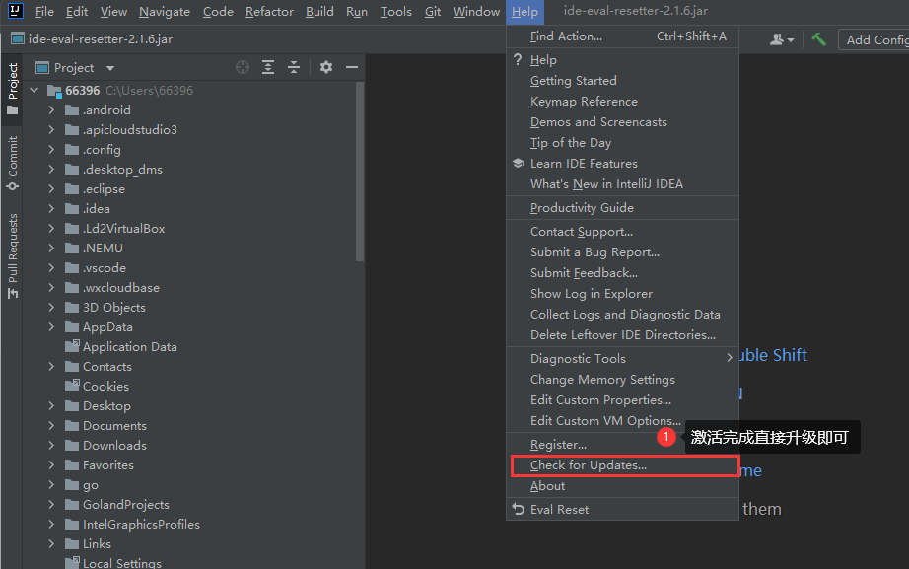Open the Pull Requests sidebar tab
The image size is (909, 569).
12,255
